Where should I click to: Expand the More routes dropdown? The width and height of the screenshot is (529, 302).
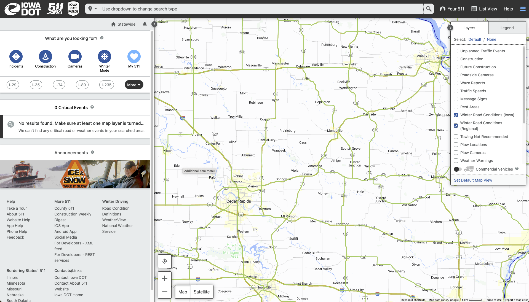click(x=134, y=85)
